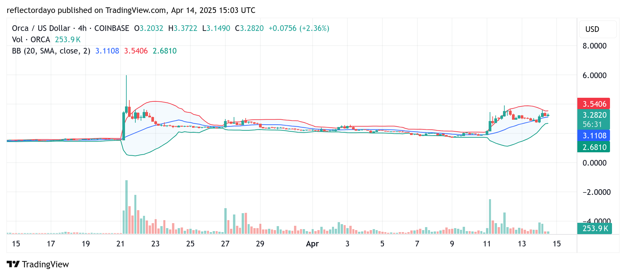Click the volume value '253.9 K' in legend
Image resolution: width=626 pixels, height=276 pixels.
[68, 40]
